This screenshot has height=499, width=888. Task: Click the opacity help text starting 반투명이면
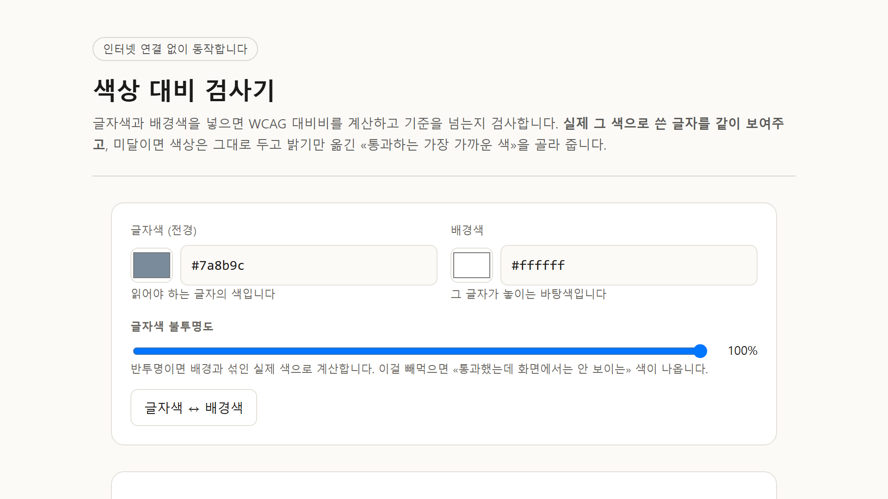tap(419, 369)
